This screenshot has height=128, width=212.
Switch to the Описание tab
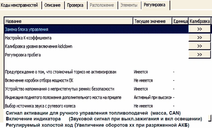[x=53, y=5]
